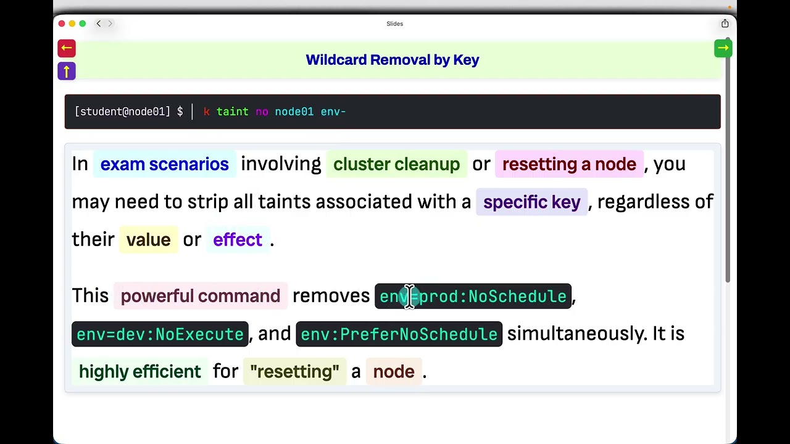Click the 'env:PreferNoSchedule' code snippet
This screenshot has width=790, height=444.
[399, 334]
